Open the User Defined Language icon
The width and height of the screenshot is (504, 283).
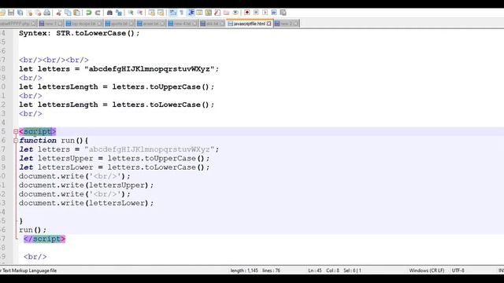click(199, 13)
